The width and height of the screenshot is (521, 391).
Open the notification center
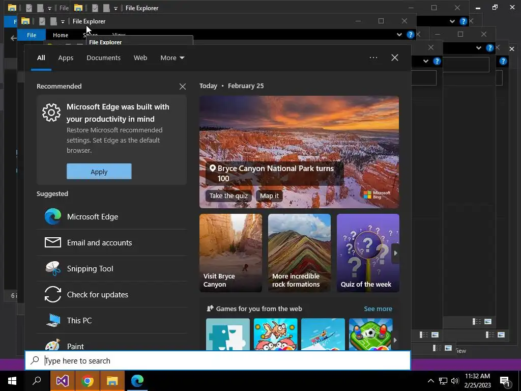click(505, 381)
